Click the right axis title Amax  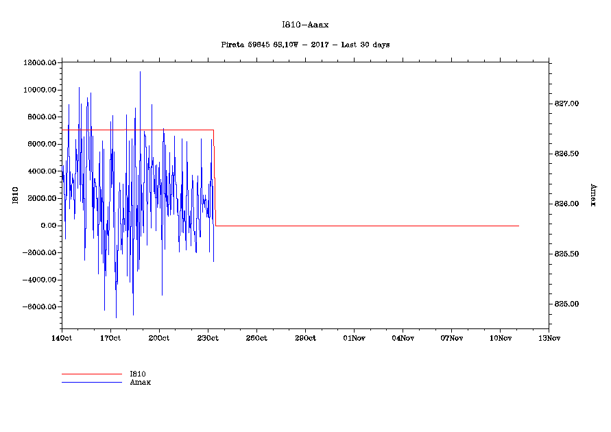(x=592, y=195)
